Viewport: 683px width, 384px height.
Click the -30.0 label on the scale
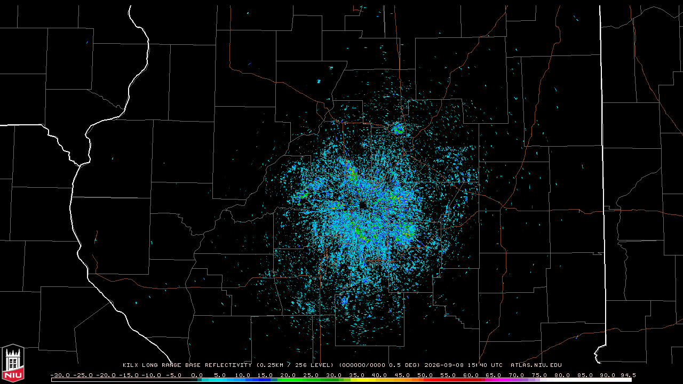(60, 375)
